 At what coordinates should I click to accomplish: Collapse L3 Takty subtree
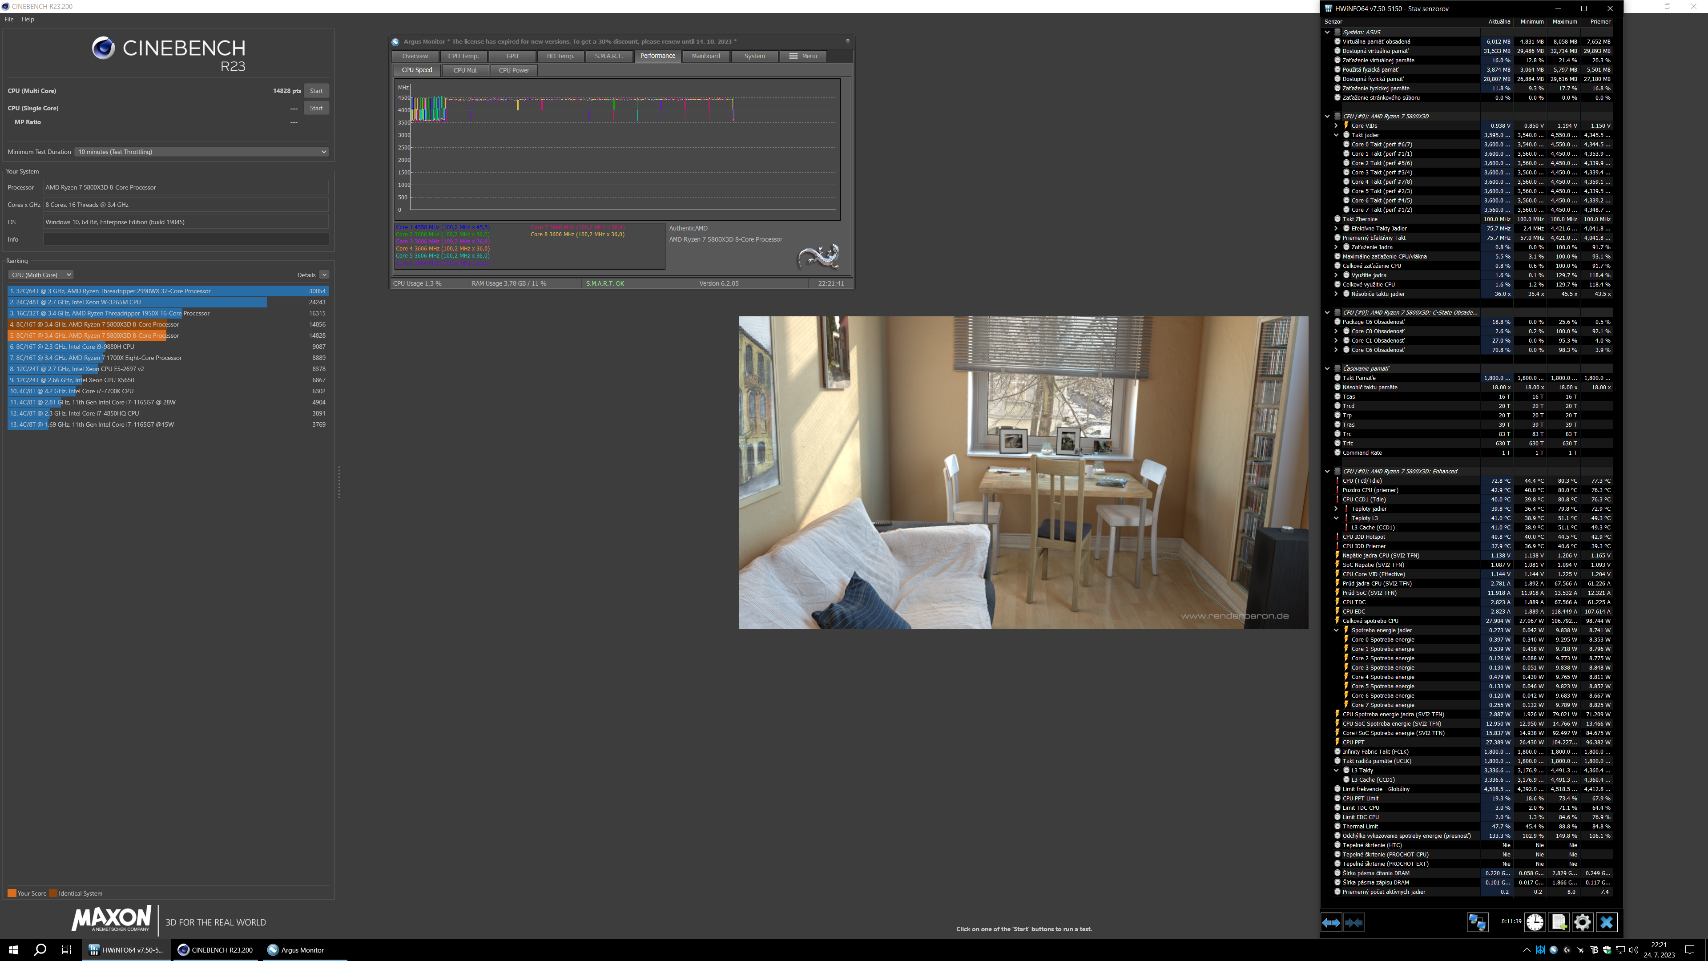(1336, 771)
